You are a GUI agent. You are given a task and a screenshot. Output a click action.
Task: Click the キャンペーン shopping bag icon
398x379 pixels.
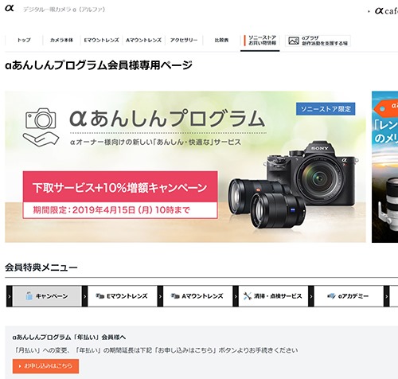(x=29, y=296)
